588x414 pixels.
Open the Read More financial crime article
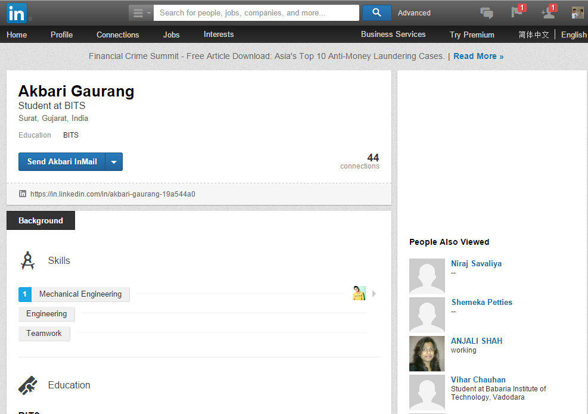point(475,55)
